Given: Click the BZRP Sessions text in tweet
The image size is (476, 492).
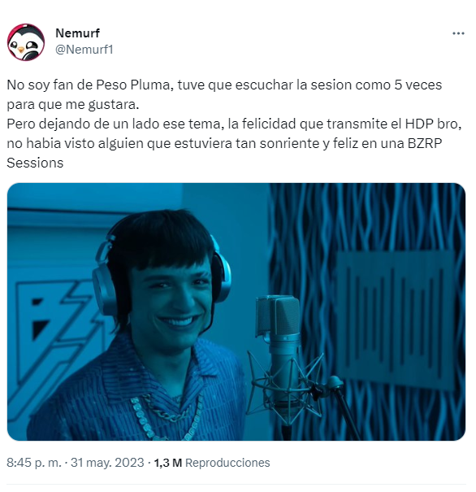Looking at the screenshot, I should (224, 153).
